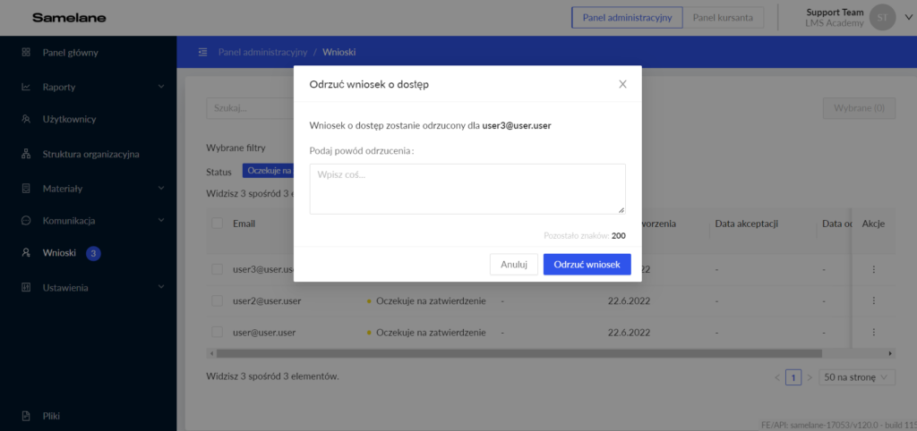Open the 50 na stronę page-size dropdown
This screenshot has height=431, width=917.
click(x=857, y=377)
